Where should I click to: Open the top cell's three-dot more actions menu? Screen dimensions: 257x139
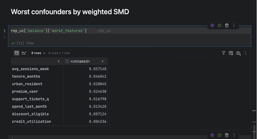234,25
